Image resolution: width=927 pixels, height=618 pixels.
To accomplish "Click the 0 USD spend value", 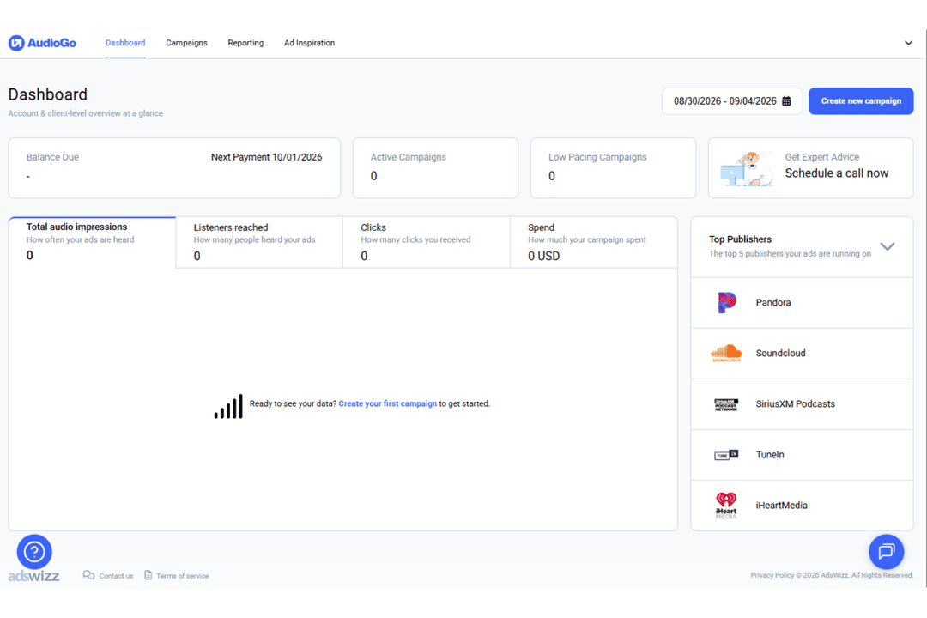I will point(544,256).
